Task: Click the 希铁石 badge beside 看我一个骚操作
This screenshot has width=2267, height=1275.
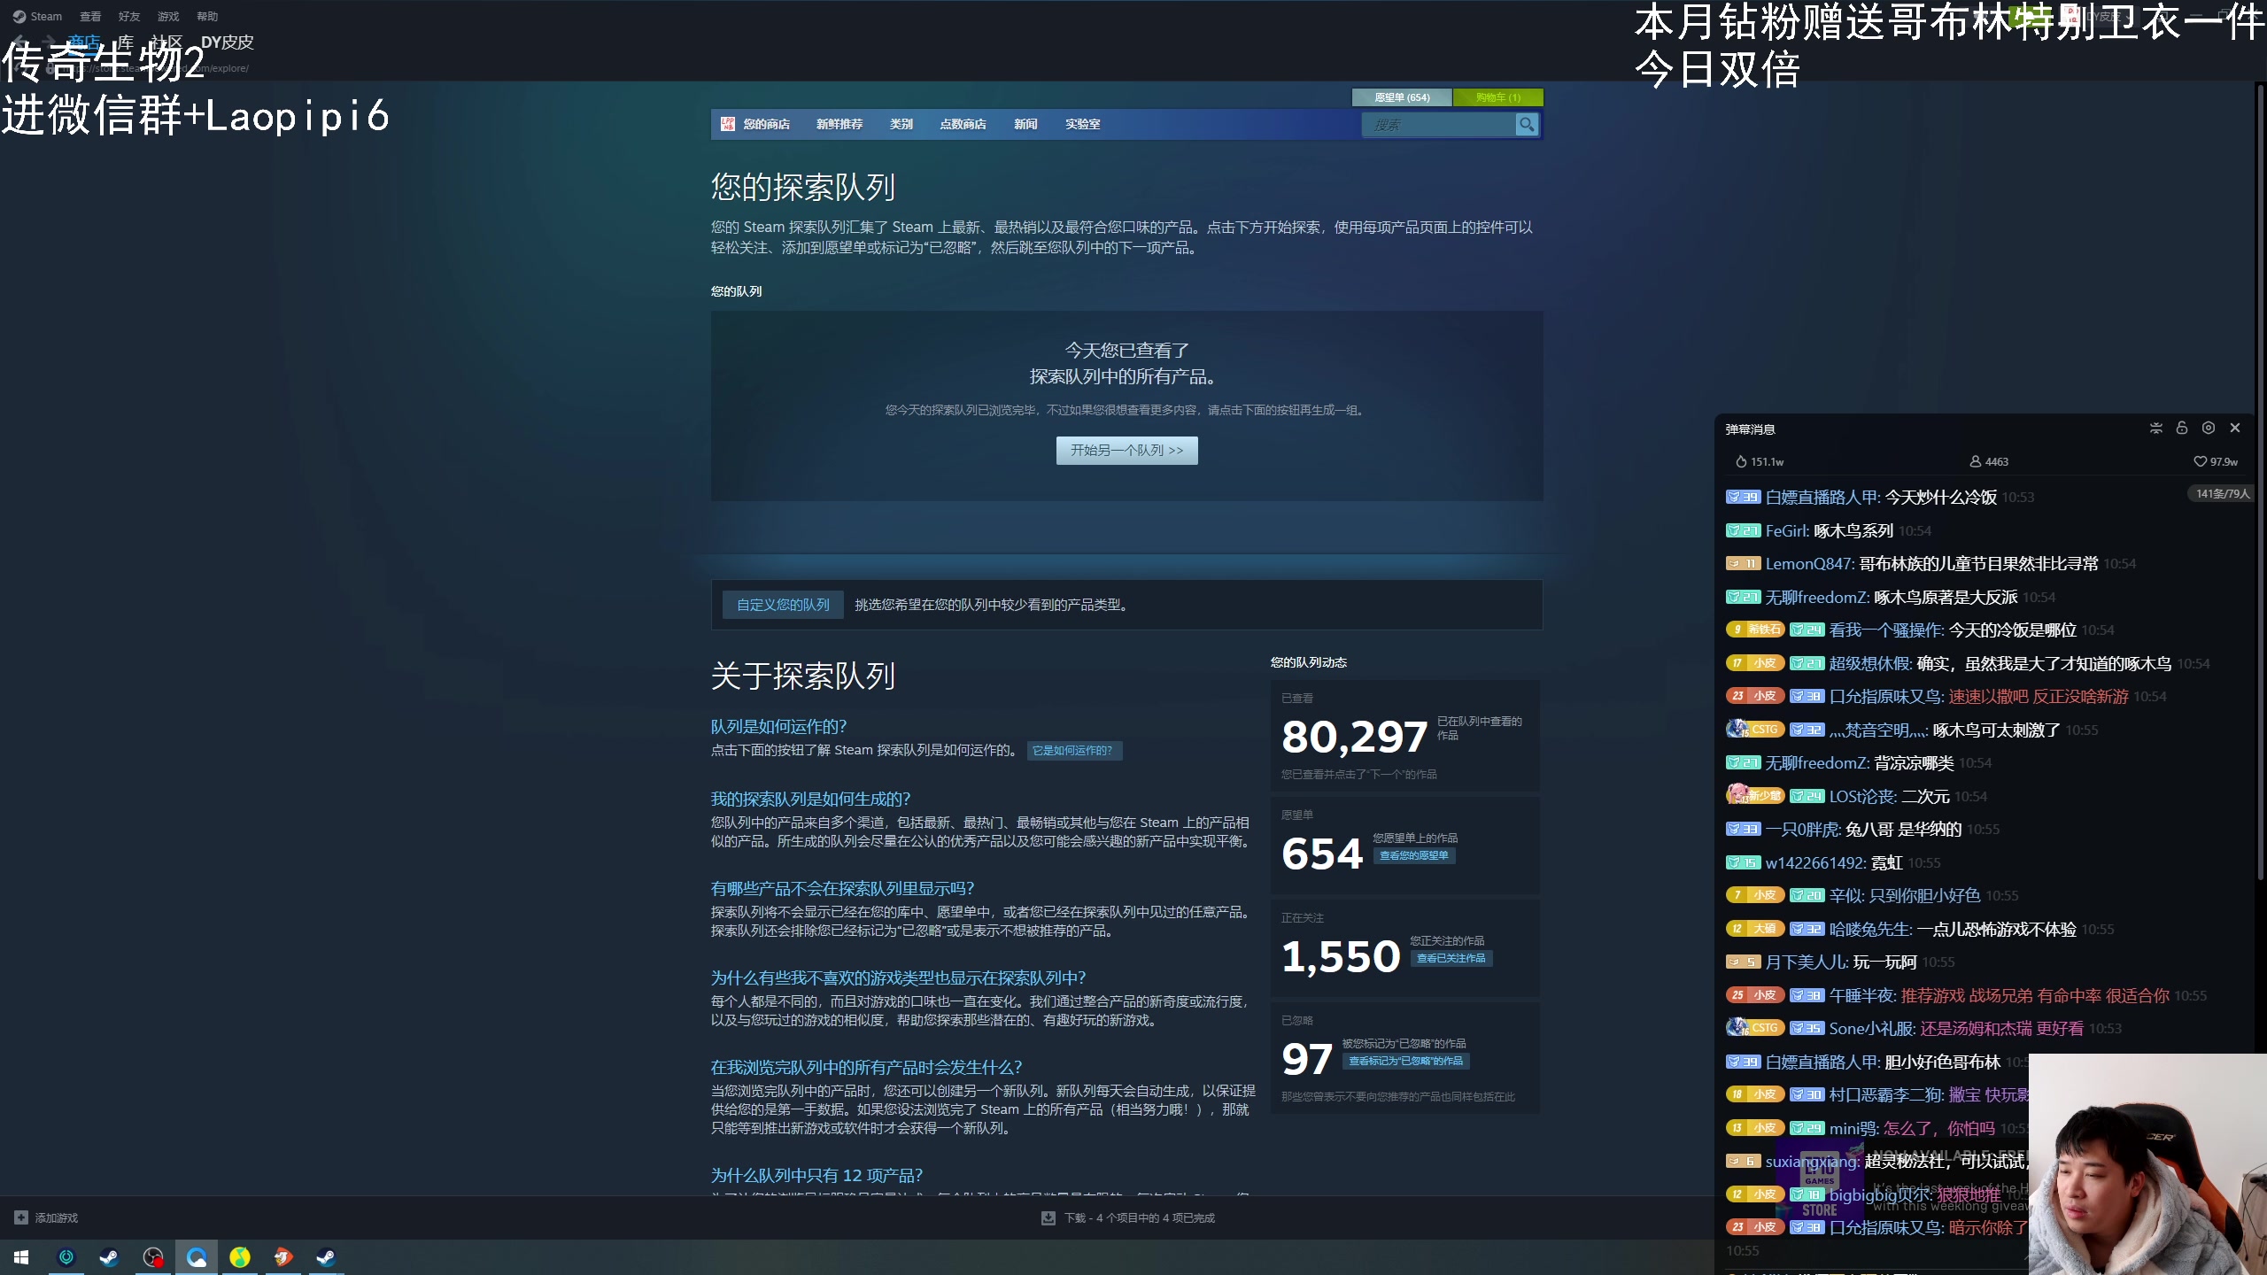Action: (1755, 630)
